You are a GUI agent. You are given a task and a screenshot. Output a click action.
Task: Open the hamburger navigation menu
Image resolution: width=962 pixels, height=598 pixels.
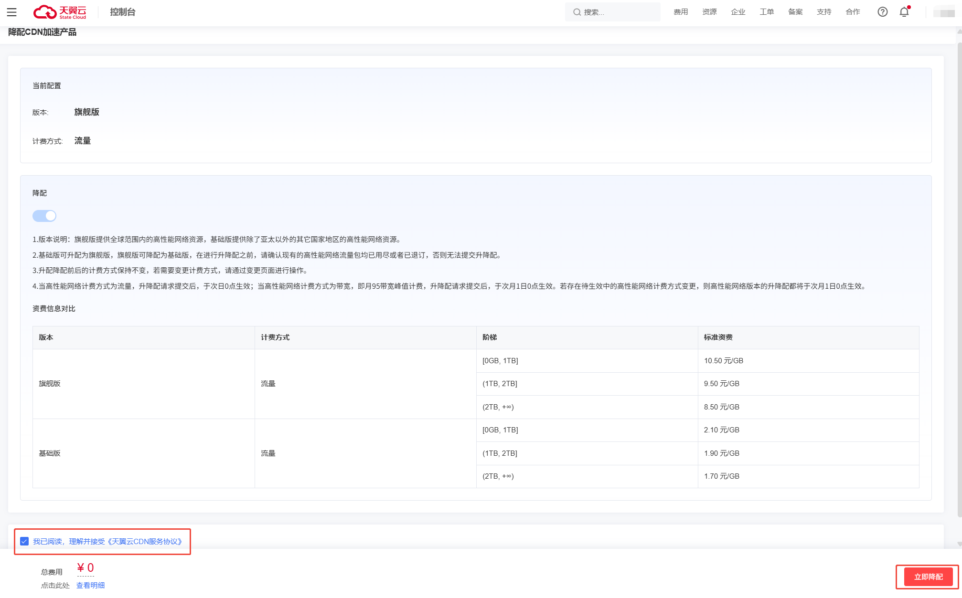pyautogui.click(x=11, y=12)
